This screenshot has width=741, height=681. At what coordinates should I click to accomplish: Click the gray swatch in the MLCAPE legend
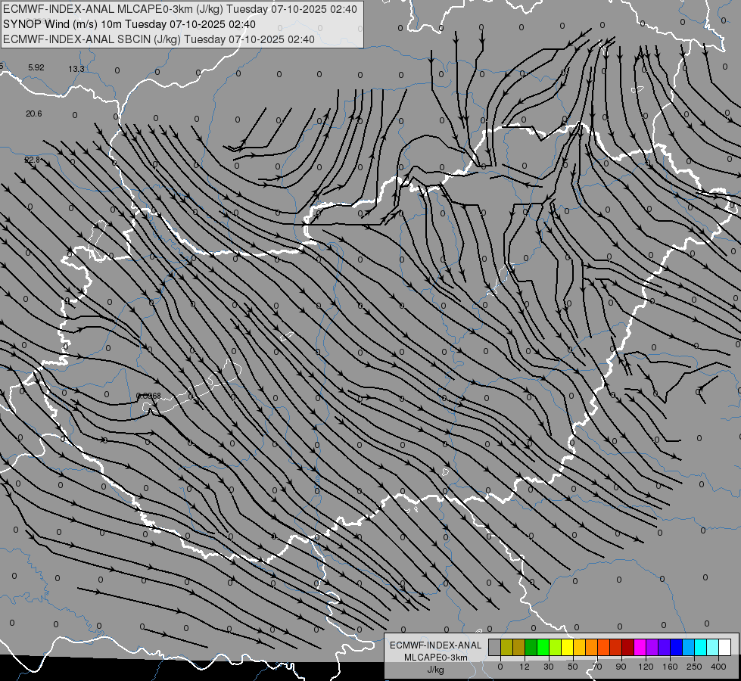coord(495,647)
